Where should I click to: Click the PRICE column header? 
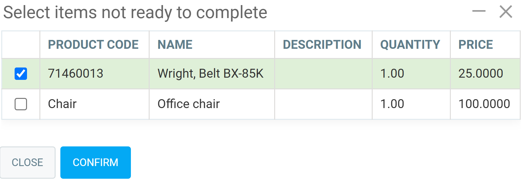[x=475, y=45]
